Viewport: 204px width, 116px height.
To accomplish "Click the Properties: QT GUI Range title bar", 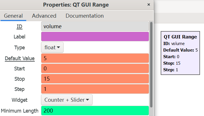I will pyautogui.click(x=76, y=5).
